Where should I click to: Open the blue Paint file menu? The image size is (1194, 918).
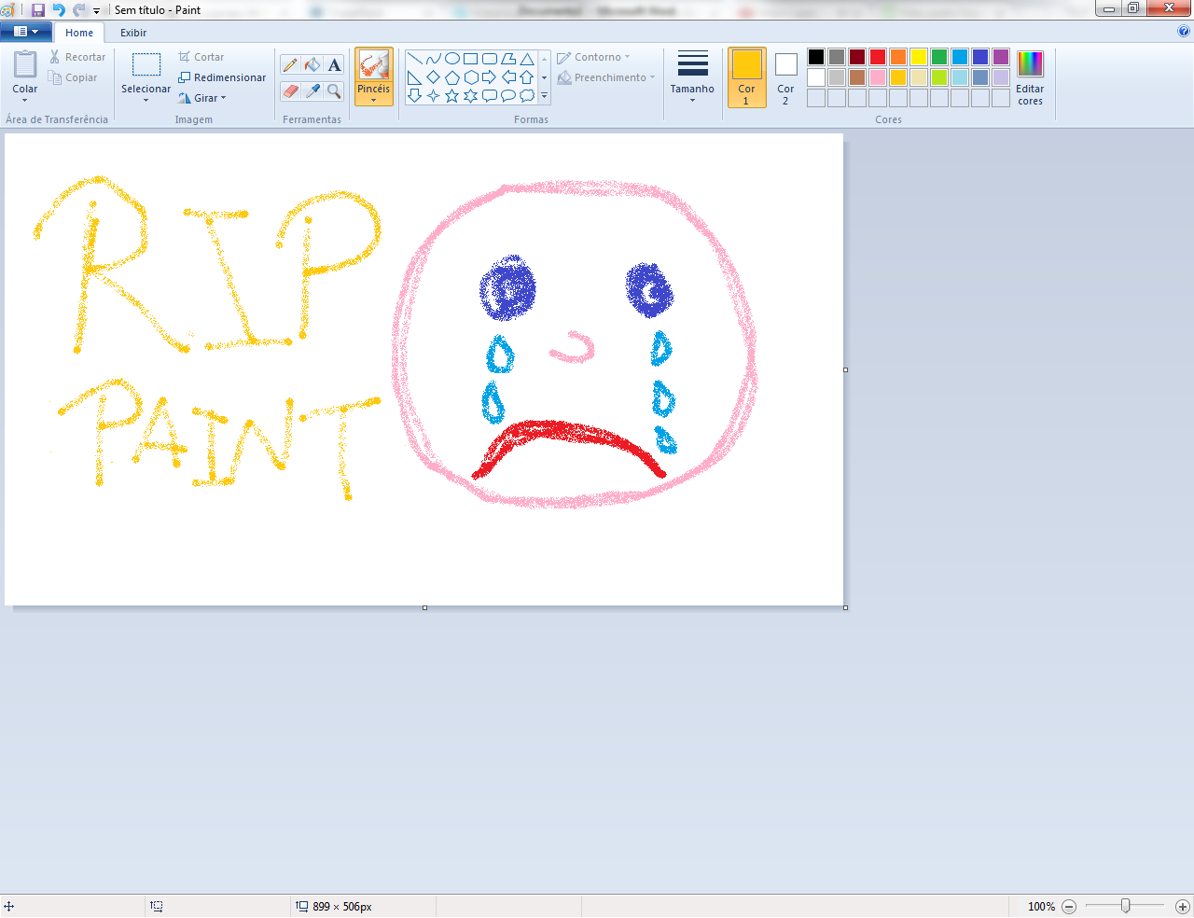(x=25, y=32)
